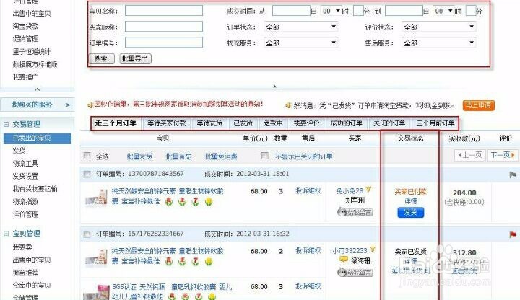The width and height of the screenshot is (520, 300).
Task: Open 仓库中的宝贝 in sidebar
Action: (32, 286)
